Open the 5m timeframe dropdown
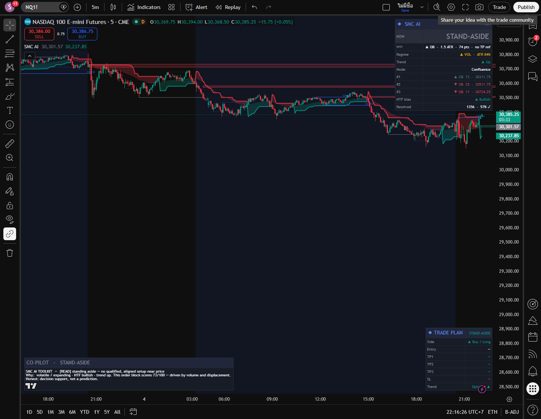Image resolution: width=541 pixels, height=419 pixels. click(95, 7)
